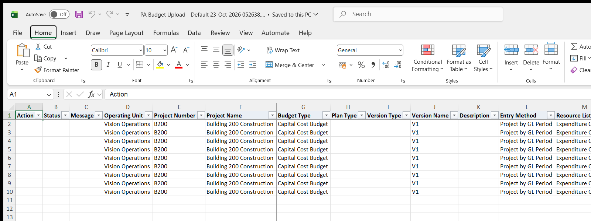Image resolution: width=591 pixels, height=221 pixels.
Task: Align text to the middle vertically
Action: coord(216,50)
